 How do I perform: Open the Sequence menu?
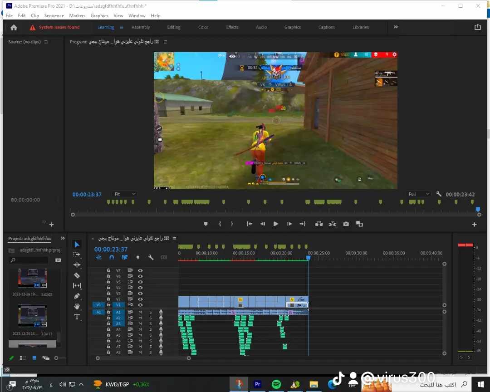54,15
